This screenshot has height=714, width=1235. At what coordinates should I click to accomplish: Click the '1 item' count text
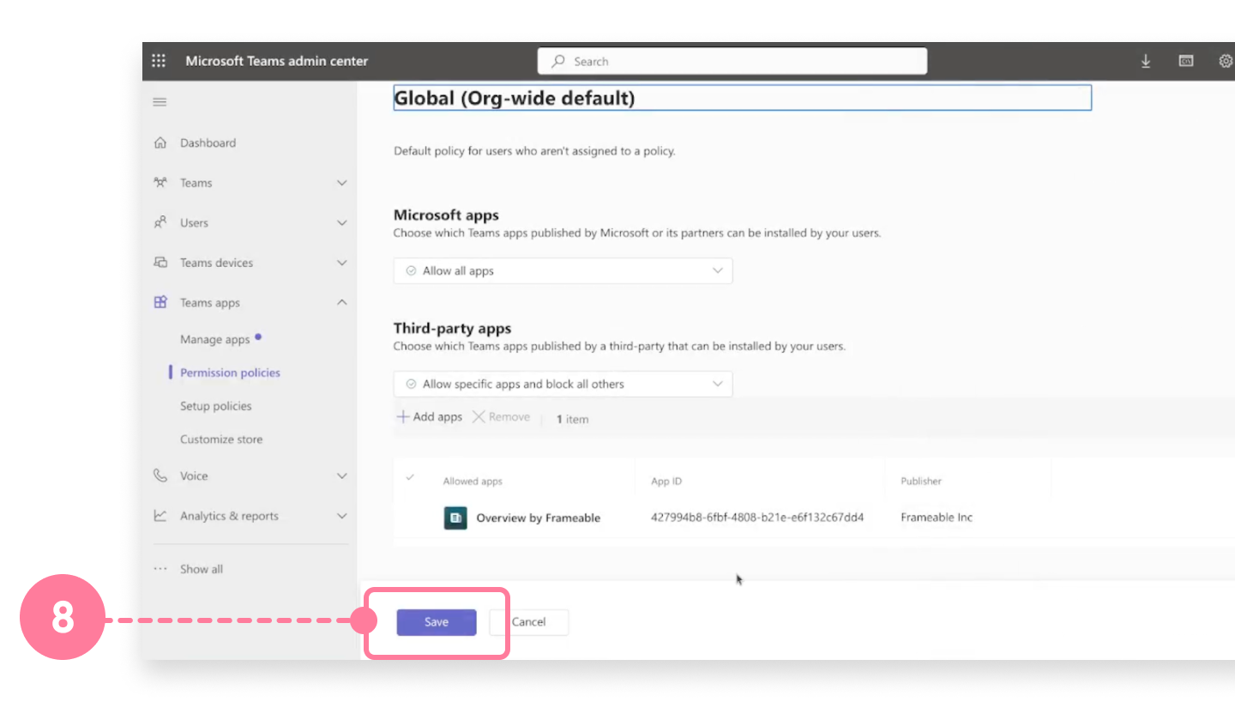click(x=572, y=420)
